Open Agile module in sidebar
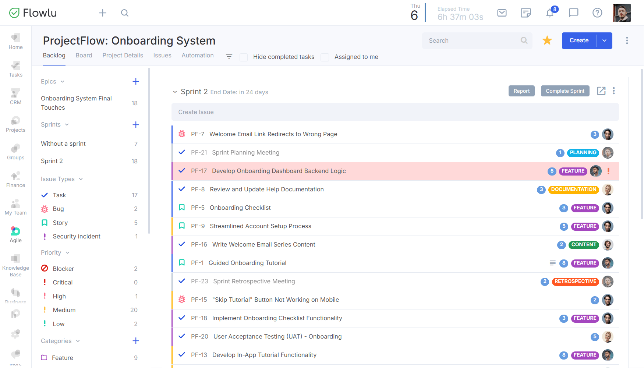 (15, 234)
